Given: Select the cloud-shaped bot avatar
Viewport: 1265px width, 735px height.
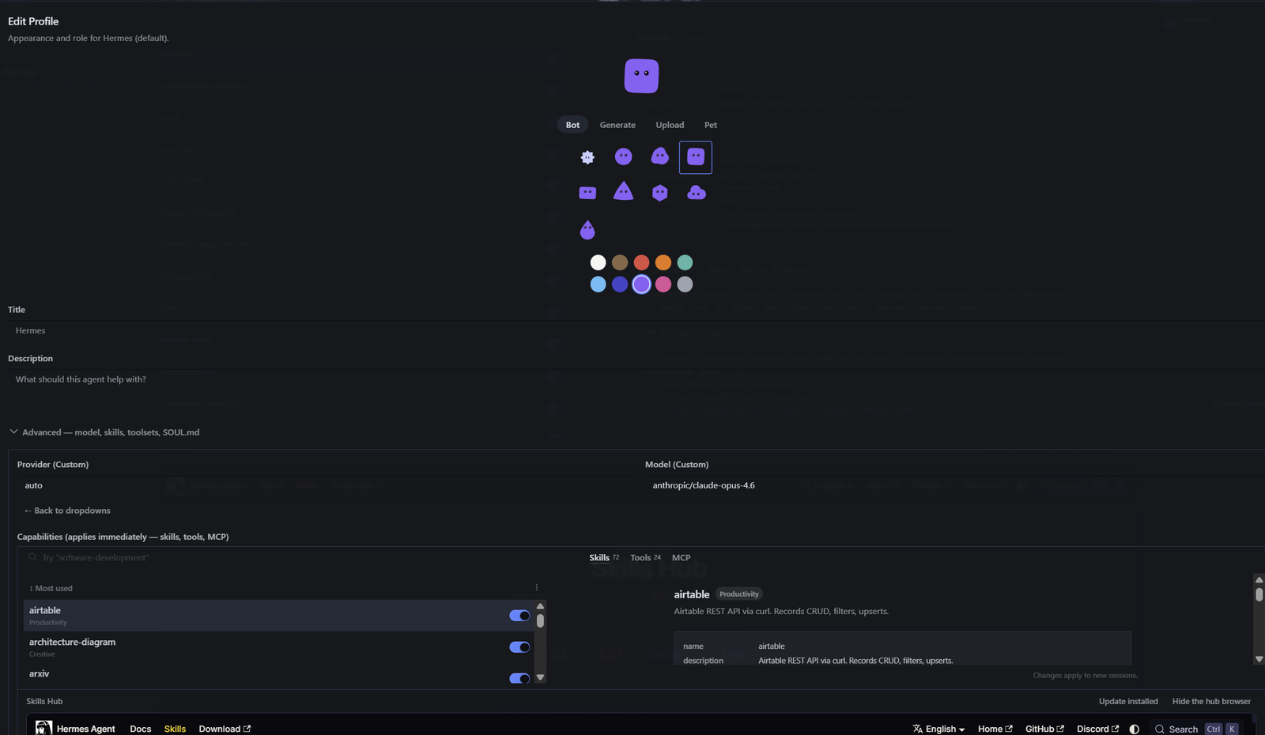Looking at the screenshot, I should click(697, 193).
